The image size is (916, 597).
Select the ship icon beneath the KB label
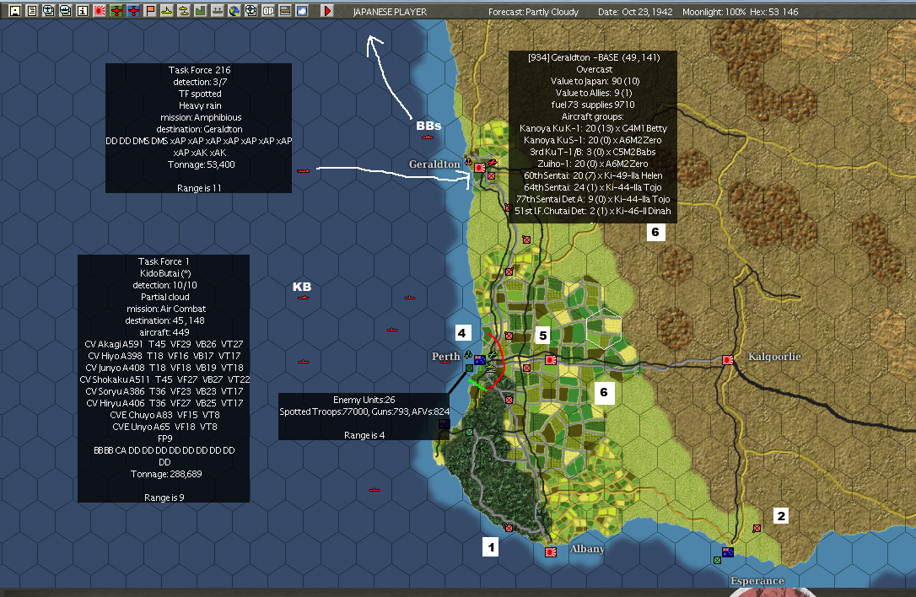[303, 298]
